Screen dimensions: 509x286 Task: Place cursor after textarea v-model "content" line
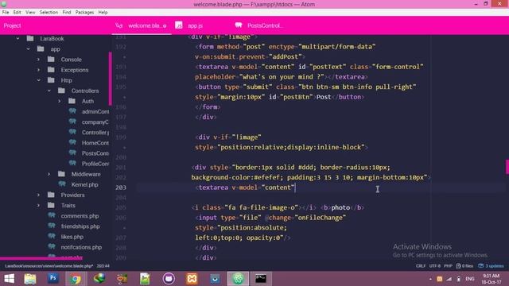(295, 187)
